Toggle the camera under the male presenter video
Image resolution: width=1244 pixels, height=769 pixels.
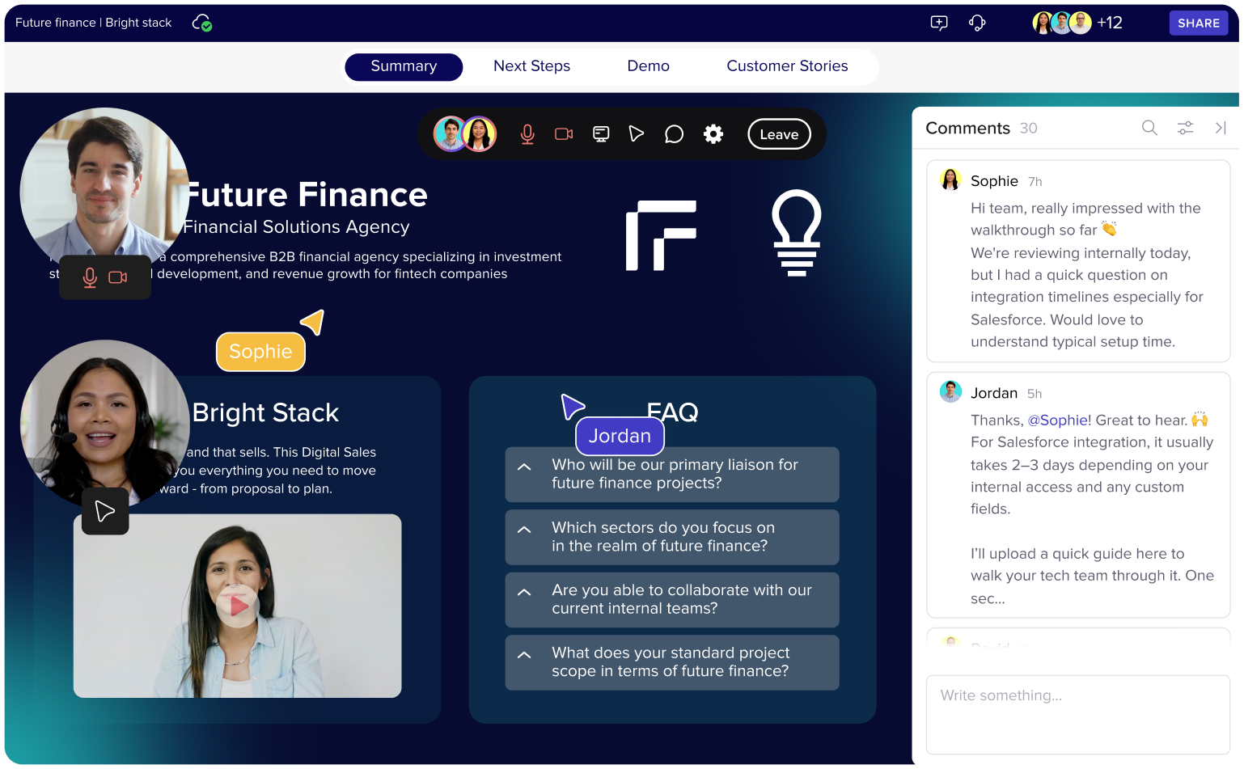[x=118, y=277]
